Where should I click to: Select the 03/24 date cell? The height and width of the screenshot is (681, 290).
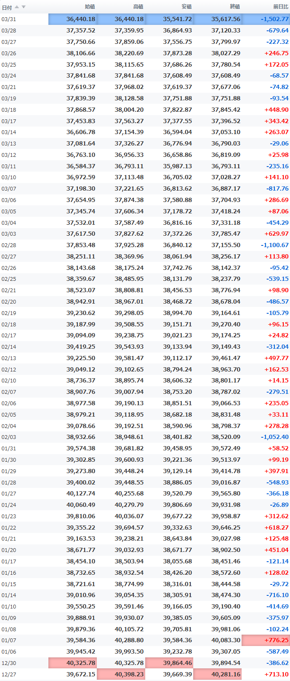coord(24,76)
